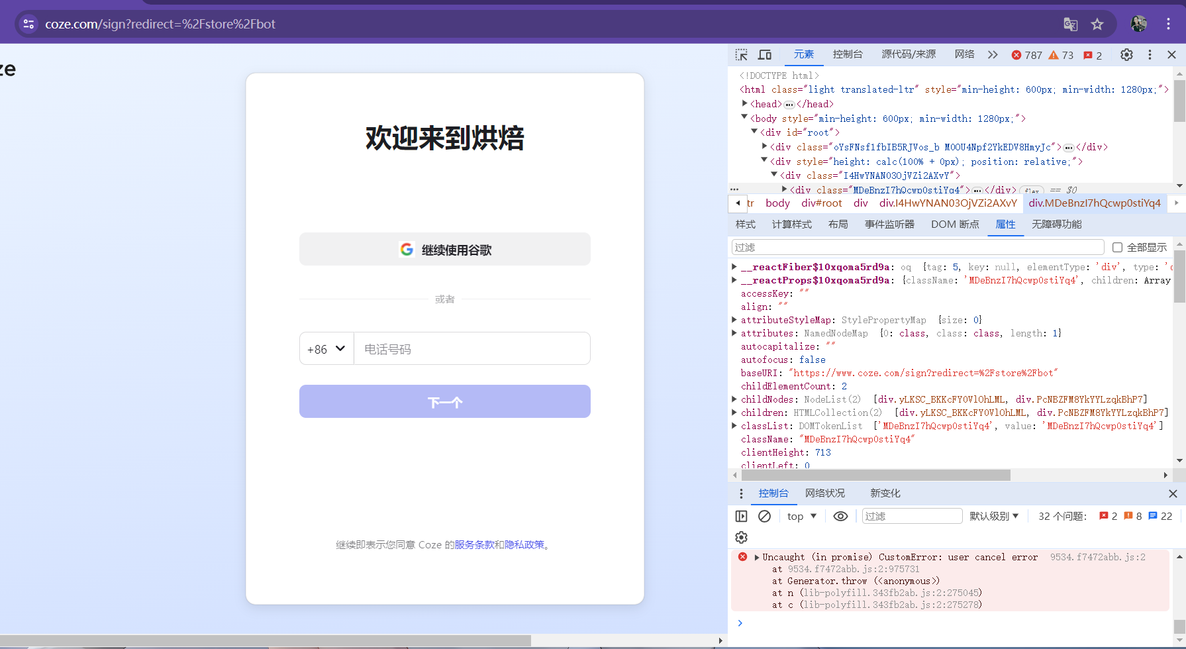Bookmark this page with the star icon
1186x649 pixels.
(1097, 25)
